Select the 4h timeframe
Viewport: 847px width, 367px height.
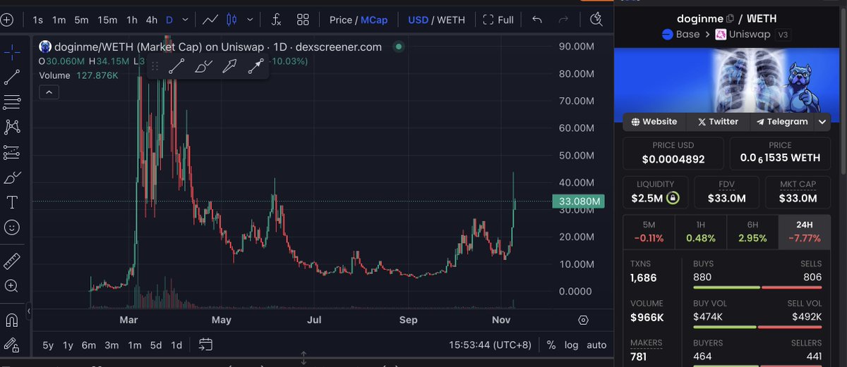point(152,20)
